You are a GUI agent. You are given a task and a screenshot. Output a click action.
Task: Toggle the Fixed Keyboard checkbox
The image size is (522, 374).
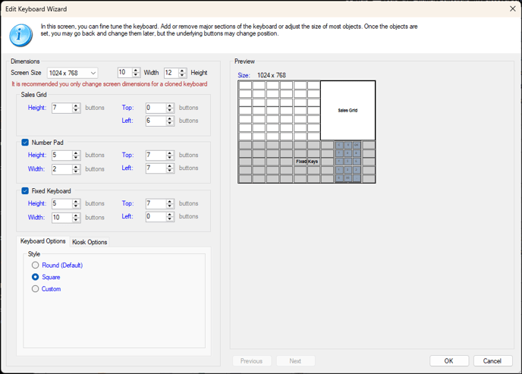click(x=25, y=191)
